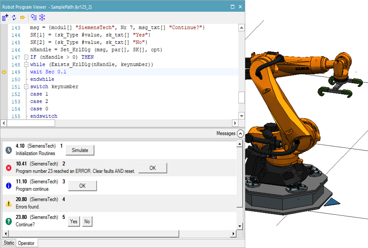Viewport: 368px width, 248px height.
Task: Select the Operator tab
Action: [26, 243]
